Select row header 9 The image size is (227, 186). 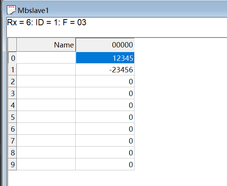click(x=13, y=165)
